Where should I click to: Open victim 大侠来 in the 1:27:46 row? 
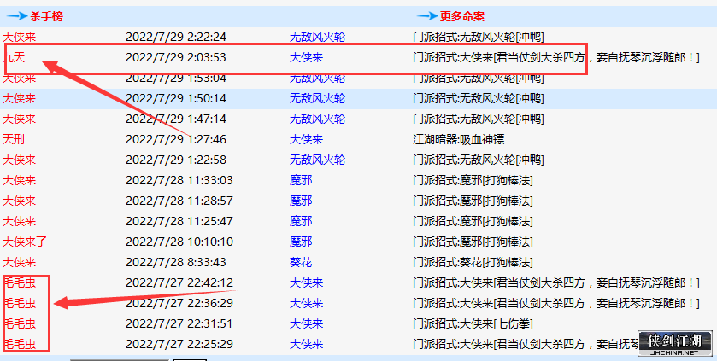(x=307, y=139)
